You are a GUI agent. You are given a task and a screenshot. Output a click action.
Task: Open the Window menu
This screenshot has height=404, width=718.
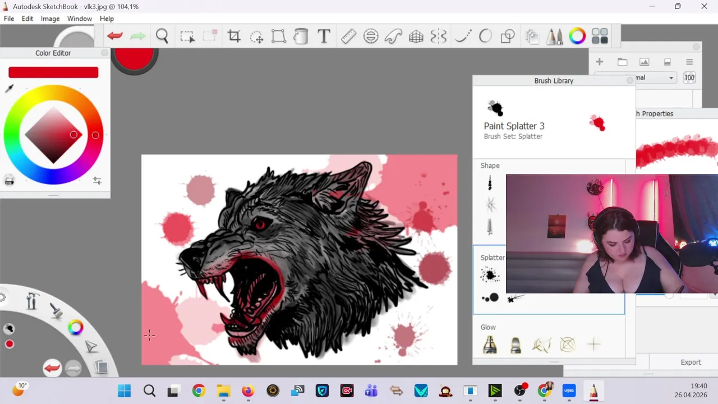80,19
